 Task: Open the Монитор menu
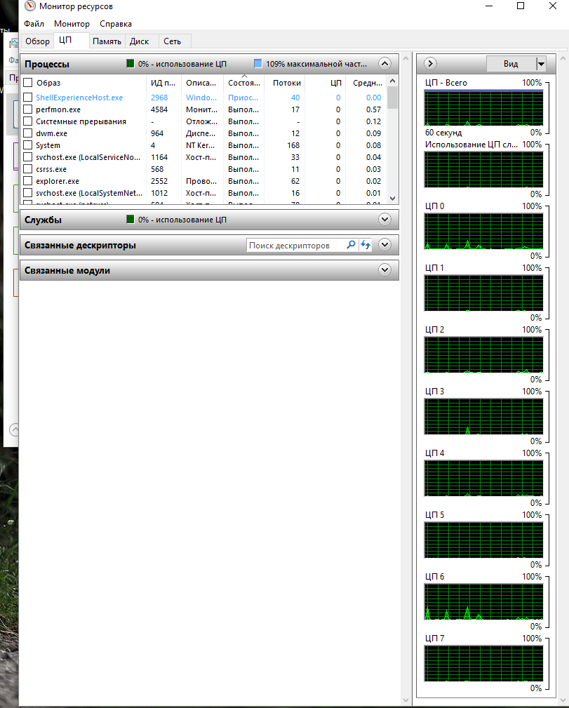point(72,24)
